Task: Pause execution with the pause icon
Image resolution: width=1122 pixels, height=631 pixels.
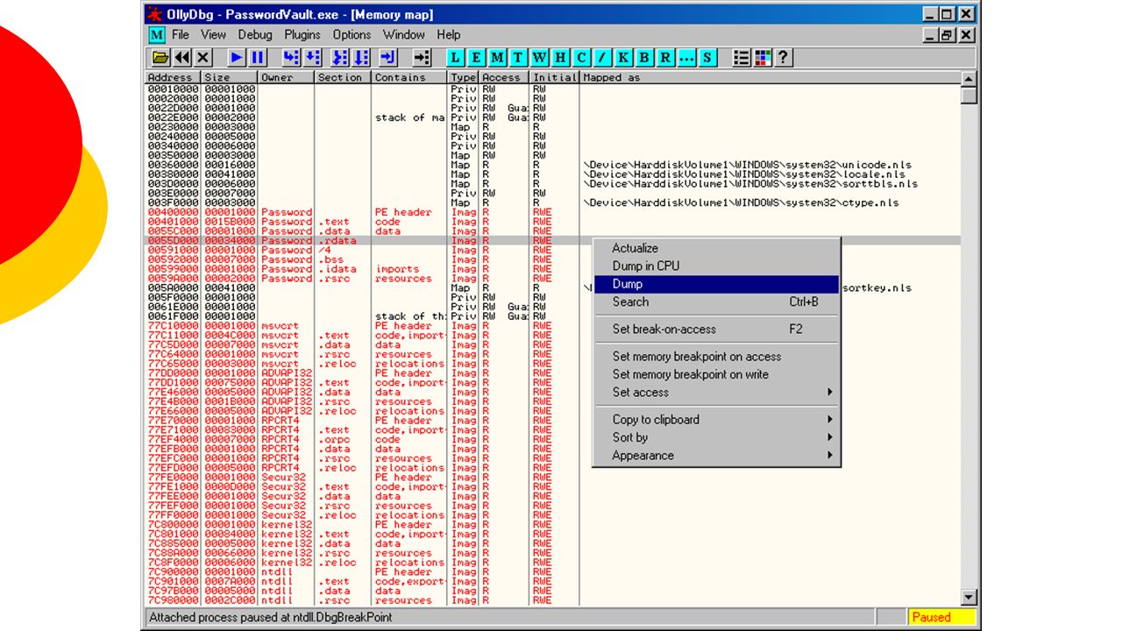Action: [x=258, y=58]
